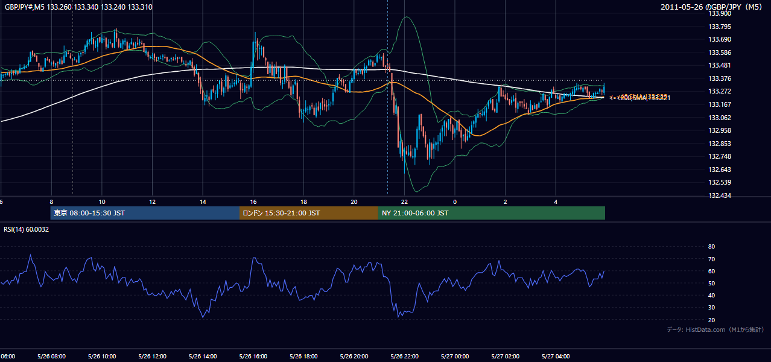This screenshot has height=362, width=771.
Task: Click price level 132.958 on axis
Action: [x=720, y=130]
